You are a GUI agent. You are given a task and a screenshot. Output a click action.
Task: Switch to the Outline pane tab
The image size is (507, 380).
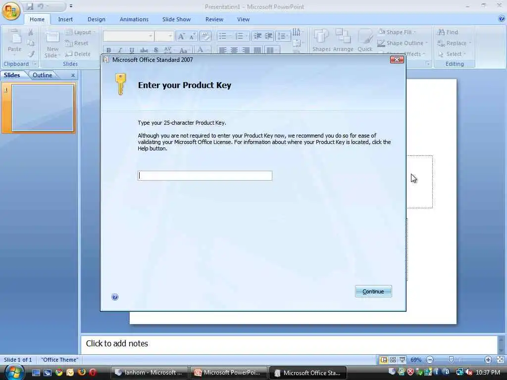coord(43,75)
